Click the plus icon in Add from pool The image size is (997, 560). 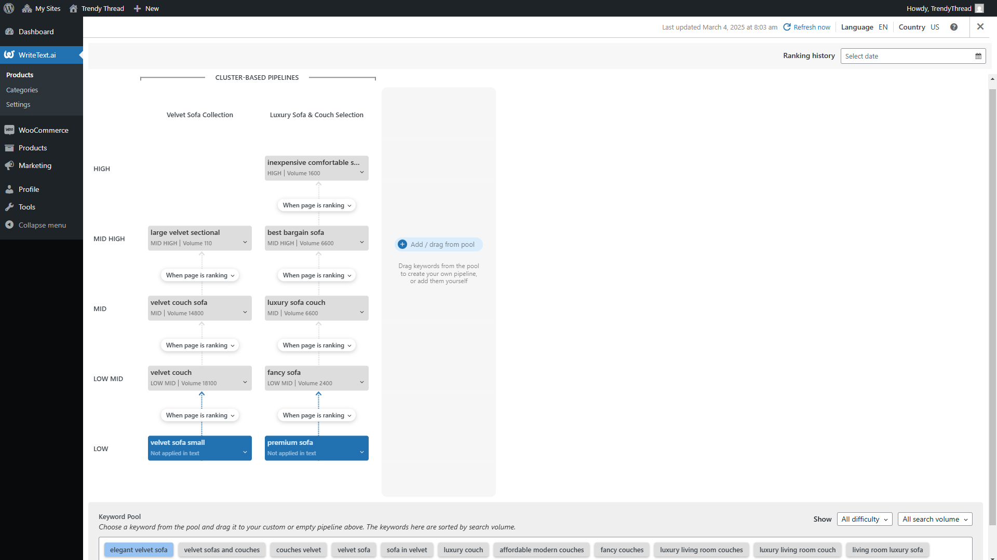tap(402, 244)
